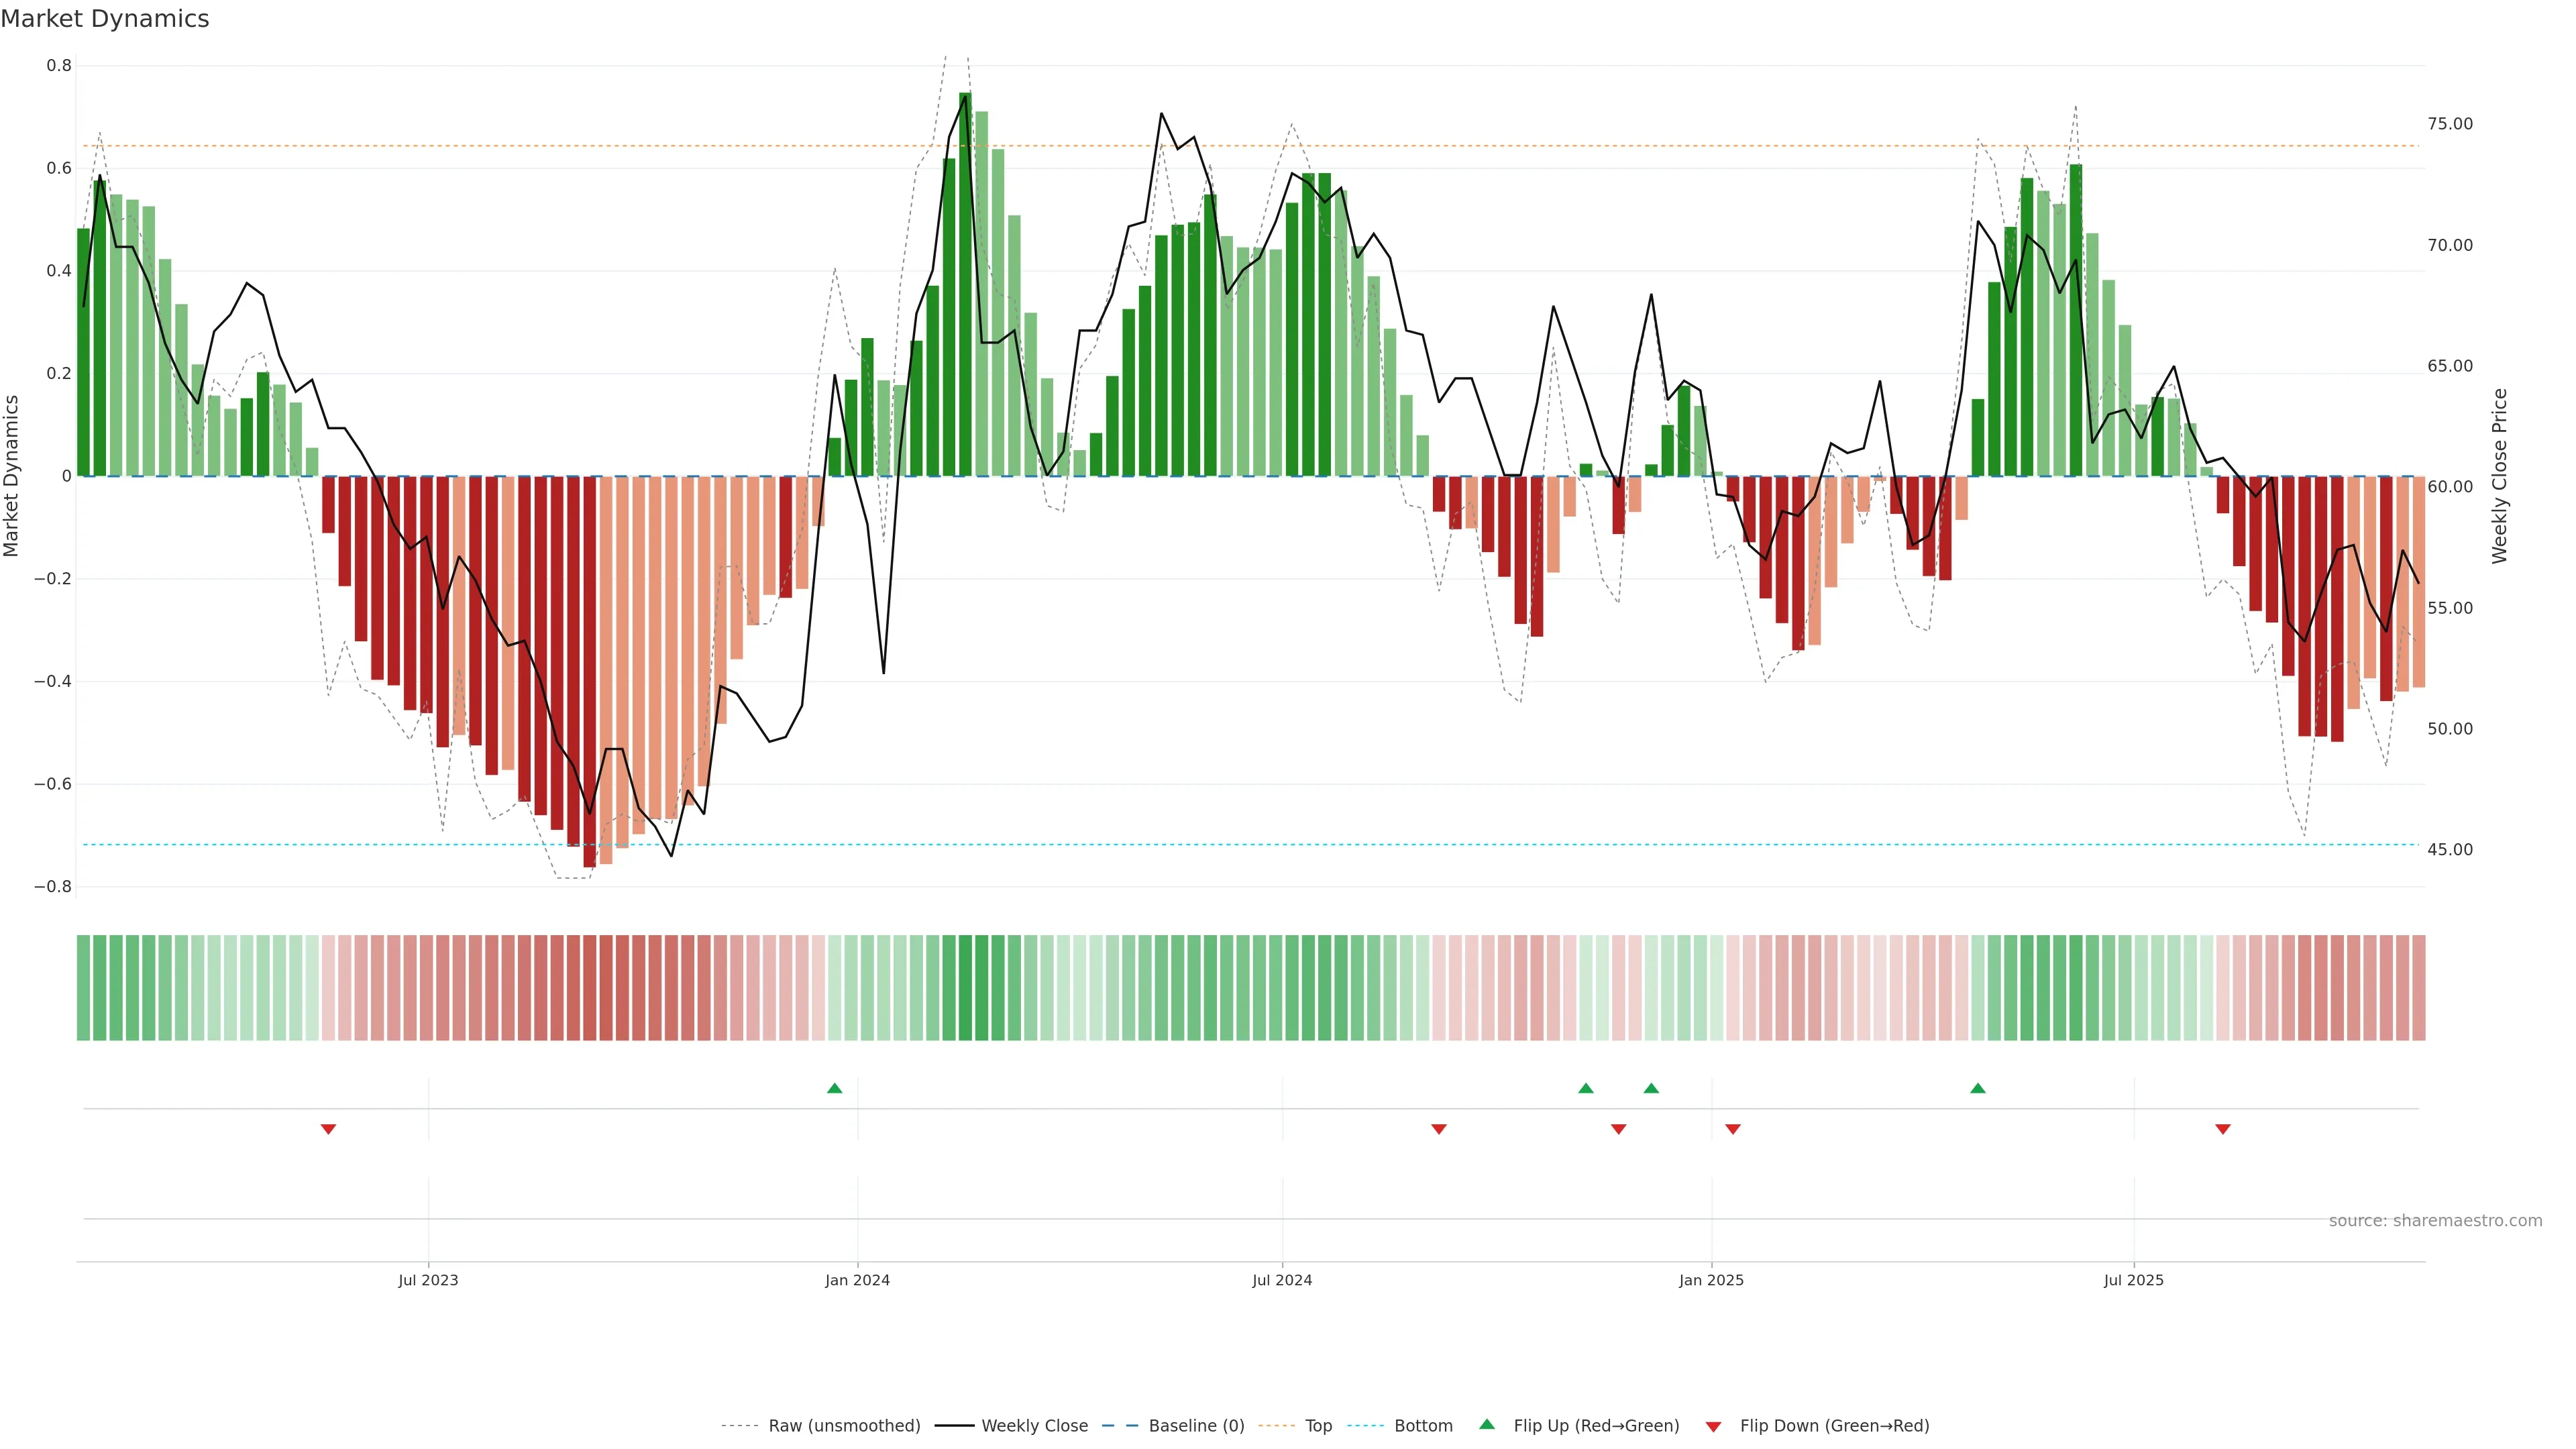Image resolution: width=2576 pixels, height=1449 pixels.
Task: Click the Weekly Close Price axis title
Action: [2499, 476]
